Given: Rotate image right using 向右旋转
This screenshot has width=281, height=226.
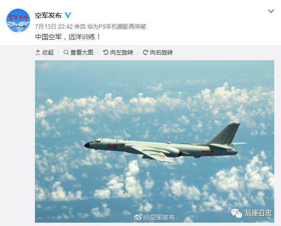Looking at the screenshot, I should pos(161,53).
